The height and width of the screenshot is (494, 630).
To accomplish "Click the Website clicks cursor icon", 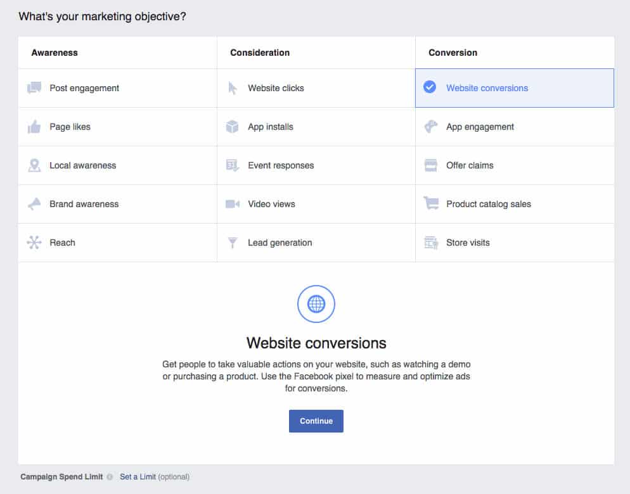I will click(232, 88).
